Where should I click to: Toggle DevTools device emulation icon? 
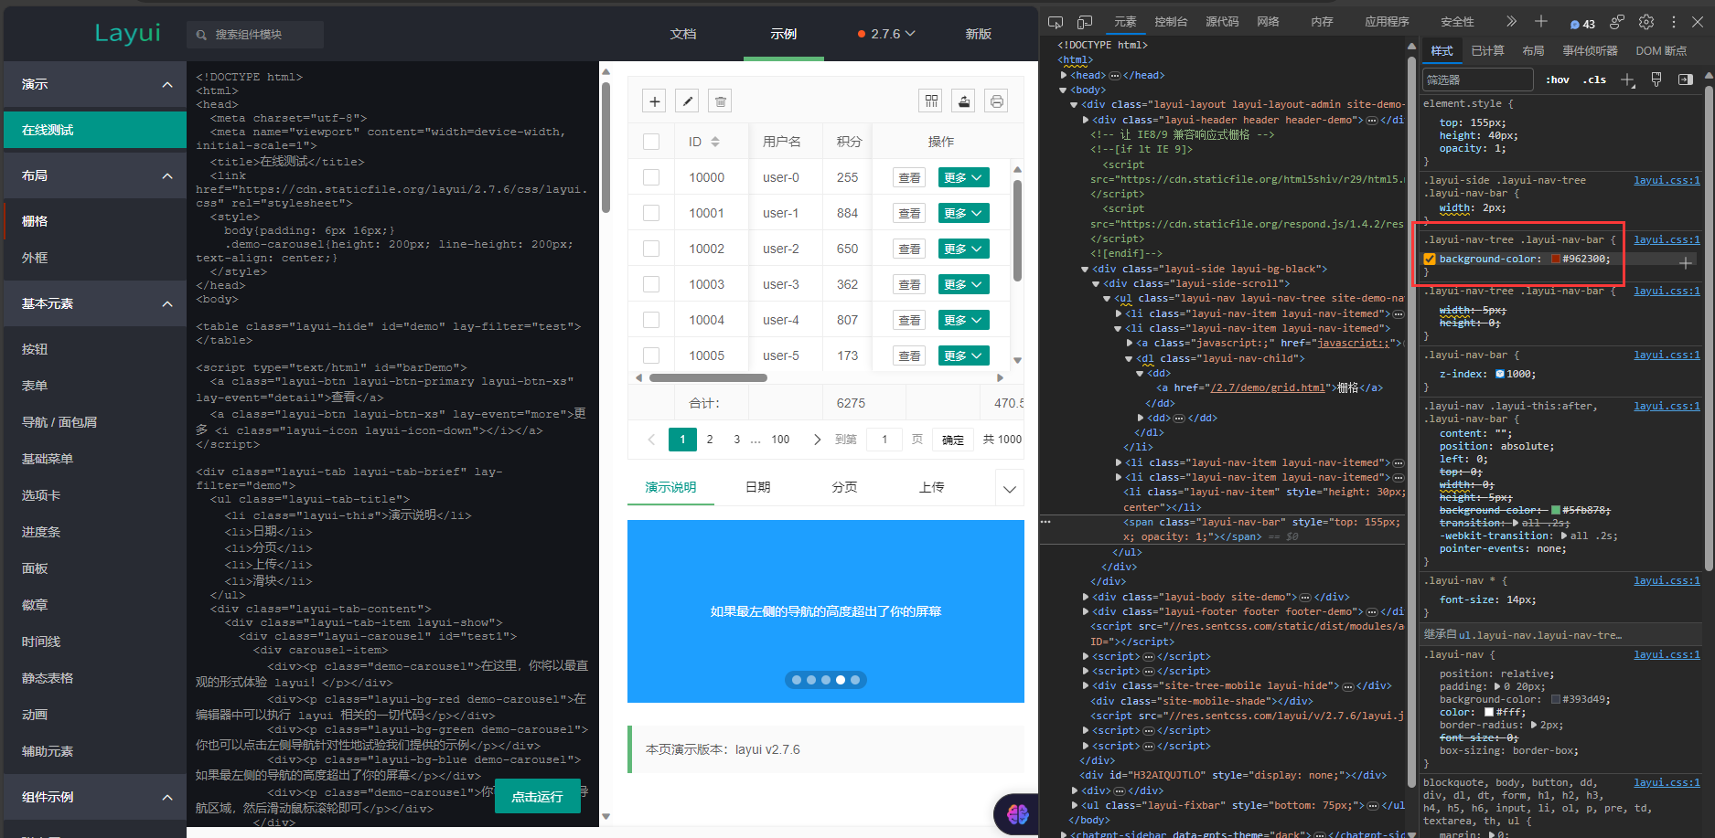(x=1085, y=22)
